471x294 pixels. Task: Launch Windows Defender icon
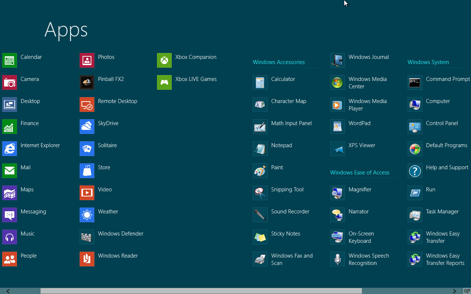pos(87,237)
